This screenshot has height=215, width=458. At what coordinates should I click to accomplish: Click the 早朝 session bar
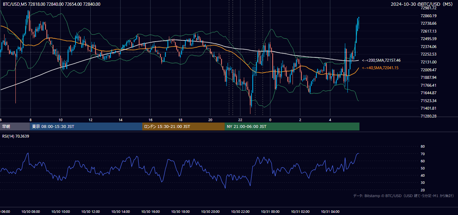(x=15, y=126)
